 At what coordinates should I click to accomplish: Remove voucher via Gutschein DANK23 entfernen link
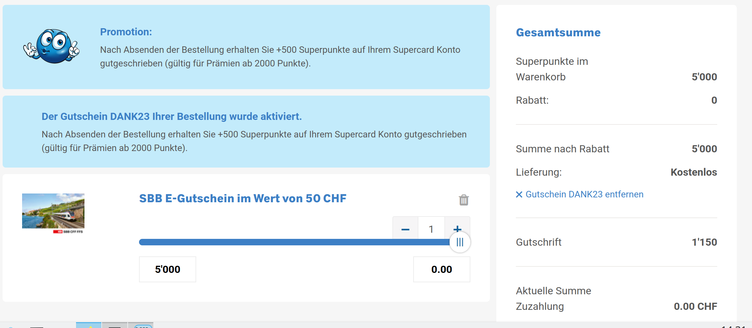[584, 194]
